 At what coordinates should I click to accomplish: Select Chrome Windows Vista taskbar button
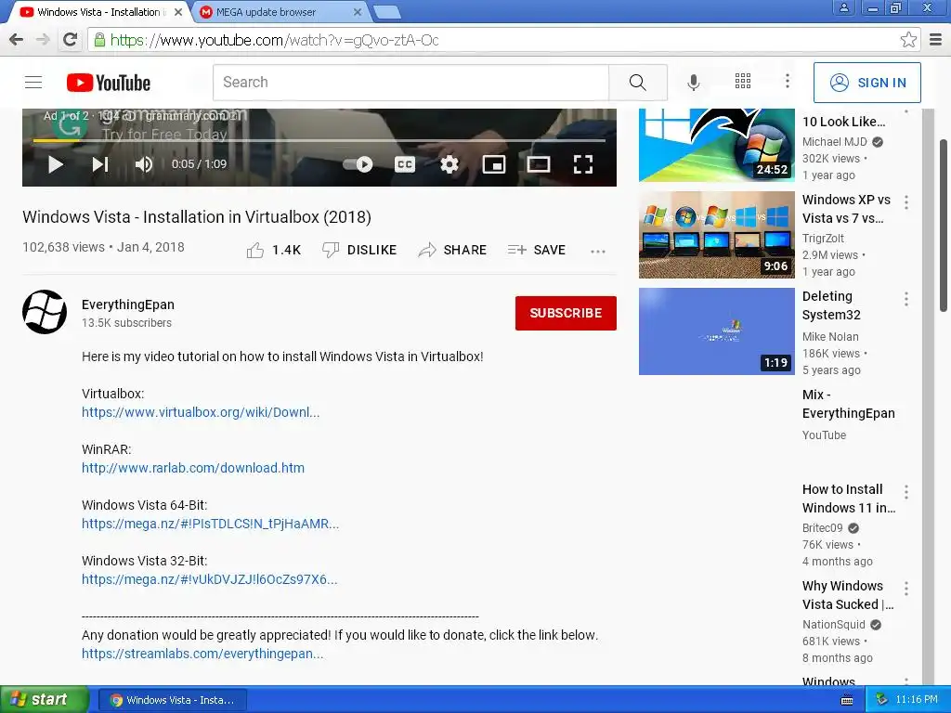click(173, 700)
